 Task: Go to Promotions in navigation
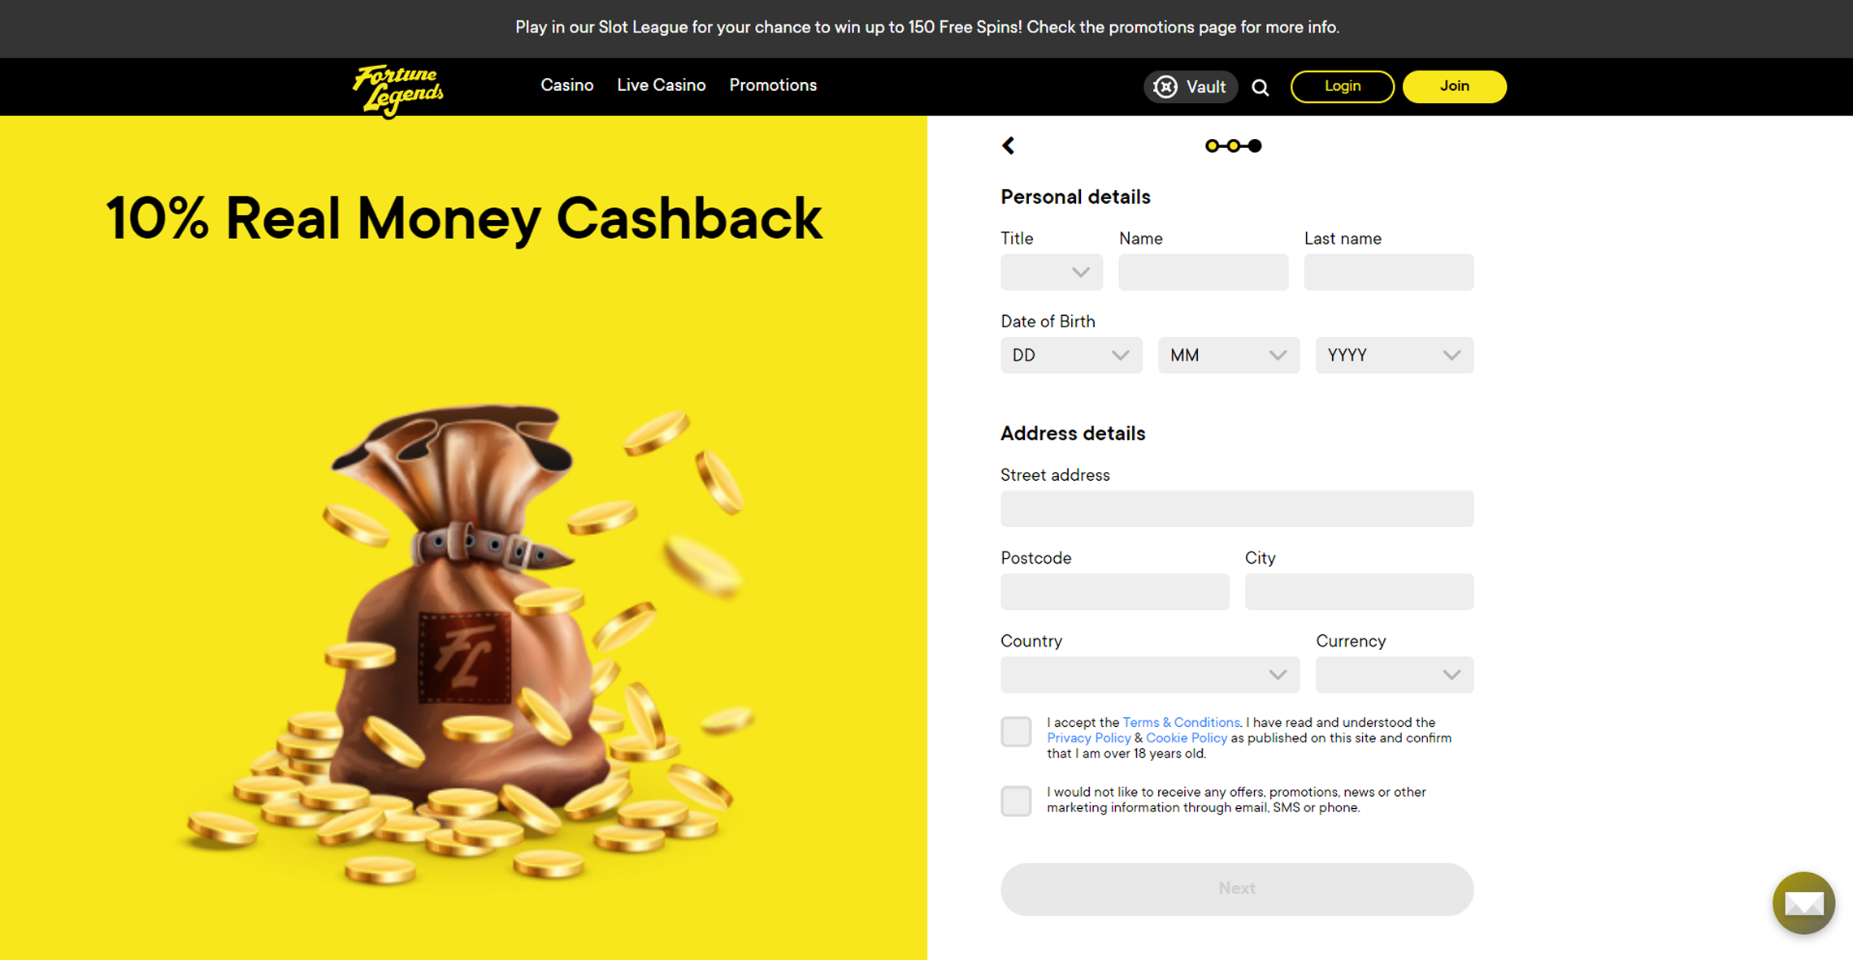[773, 85]
